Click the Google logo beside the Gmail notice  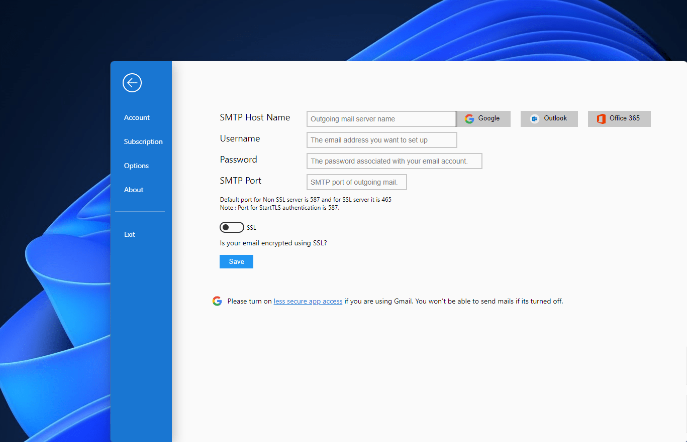[x=217, y=301]
